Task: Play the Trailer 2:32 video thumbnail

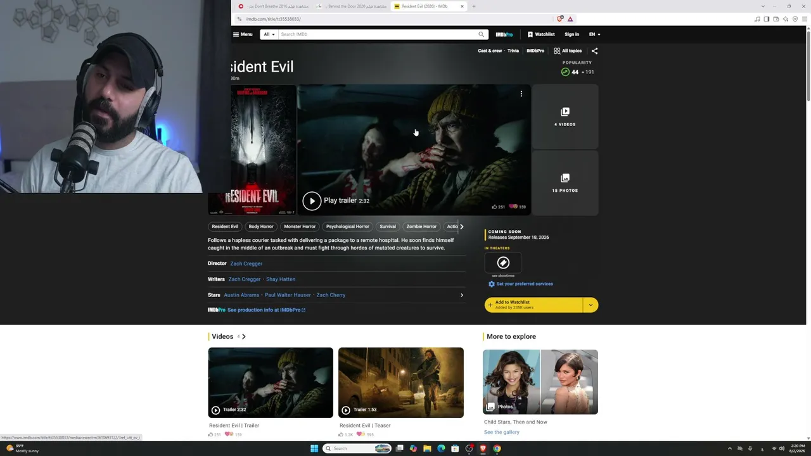Action: [x=271, y=383]
